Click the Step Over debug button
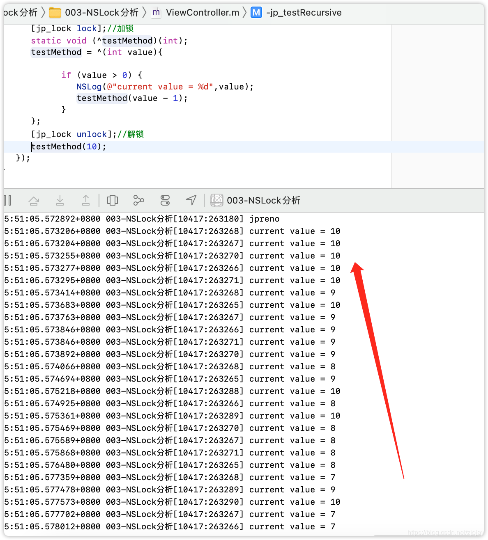This screenshot has width=488, height=540. coord(34,200)
